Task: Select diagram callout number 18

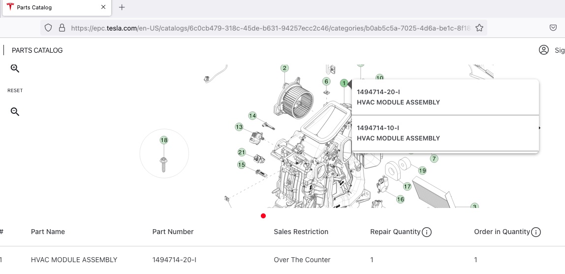Action: 164,140
